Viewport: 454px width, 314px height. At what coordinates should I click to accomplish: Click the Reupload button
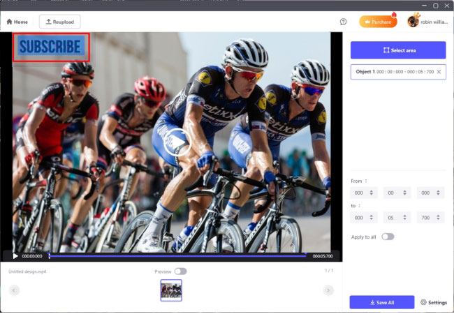tap(59, 22)
